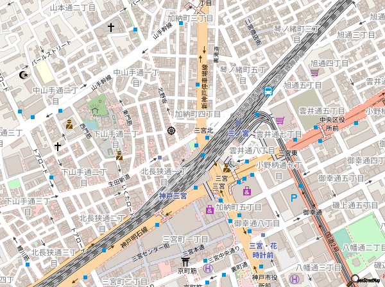Viewport: 385px width, 287px height.
Task: Click the blue bus station icon
Action: pos(268,90)
